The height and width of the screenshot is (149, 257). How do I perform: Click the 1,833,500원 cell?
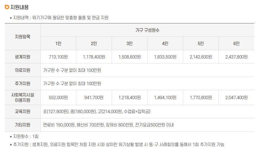click(x=165, y=57)
